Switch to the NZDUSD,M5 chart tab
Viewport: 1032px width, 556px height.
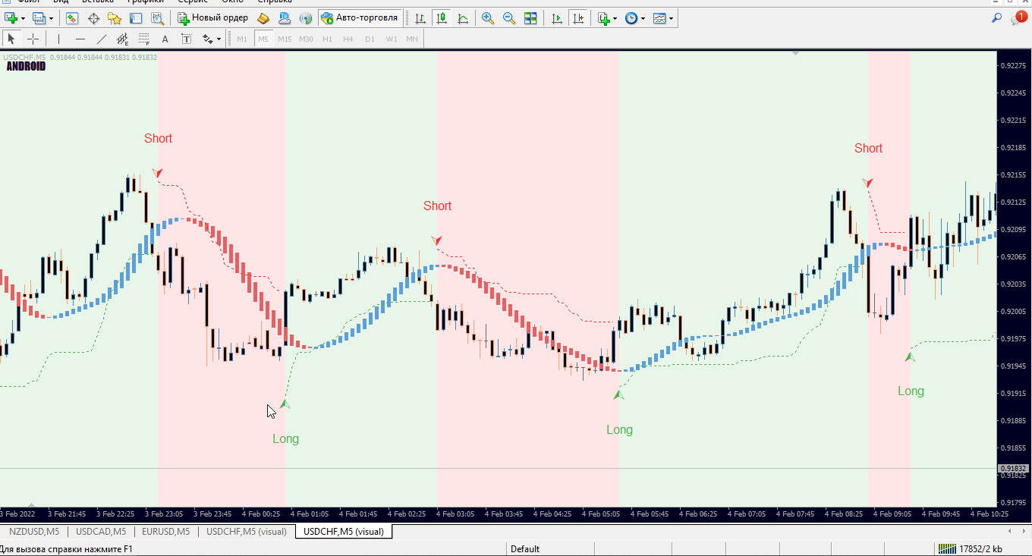(33, 532)
